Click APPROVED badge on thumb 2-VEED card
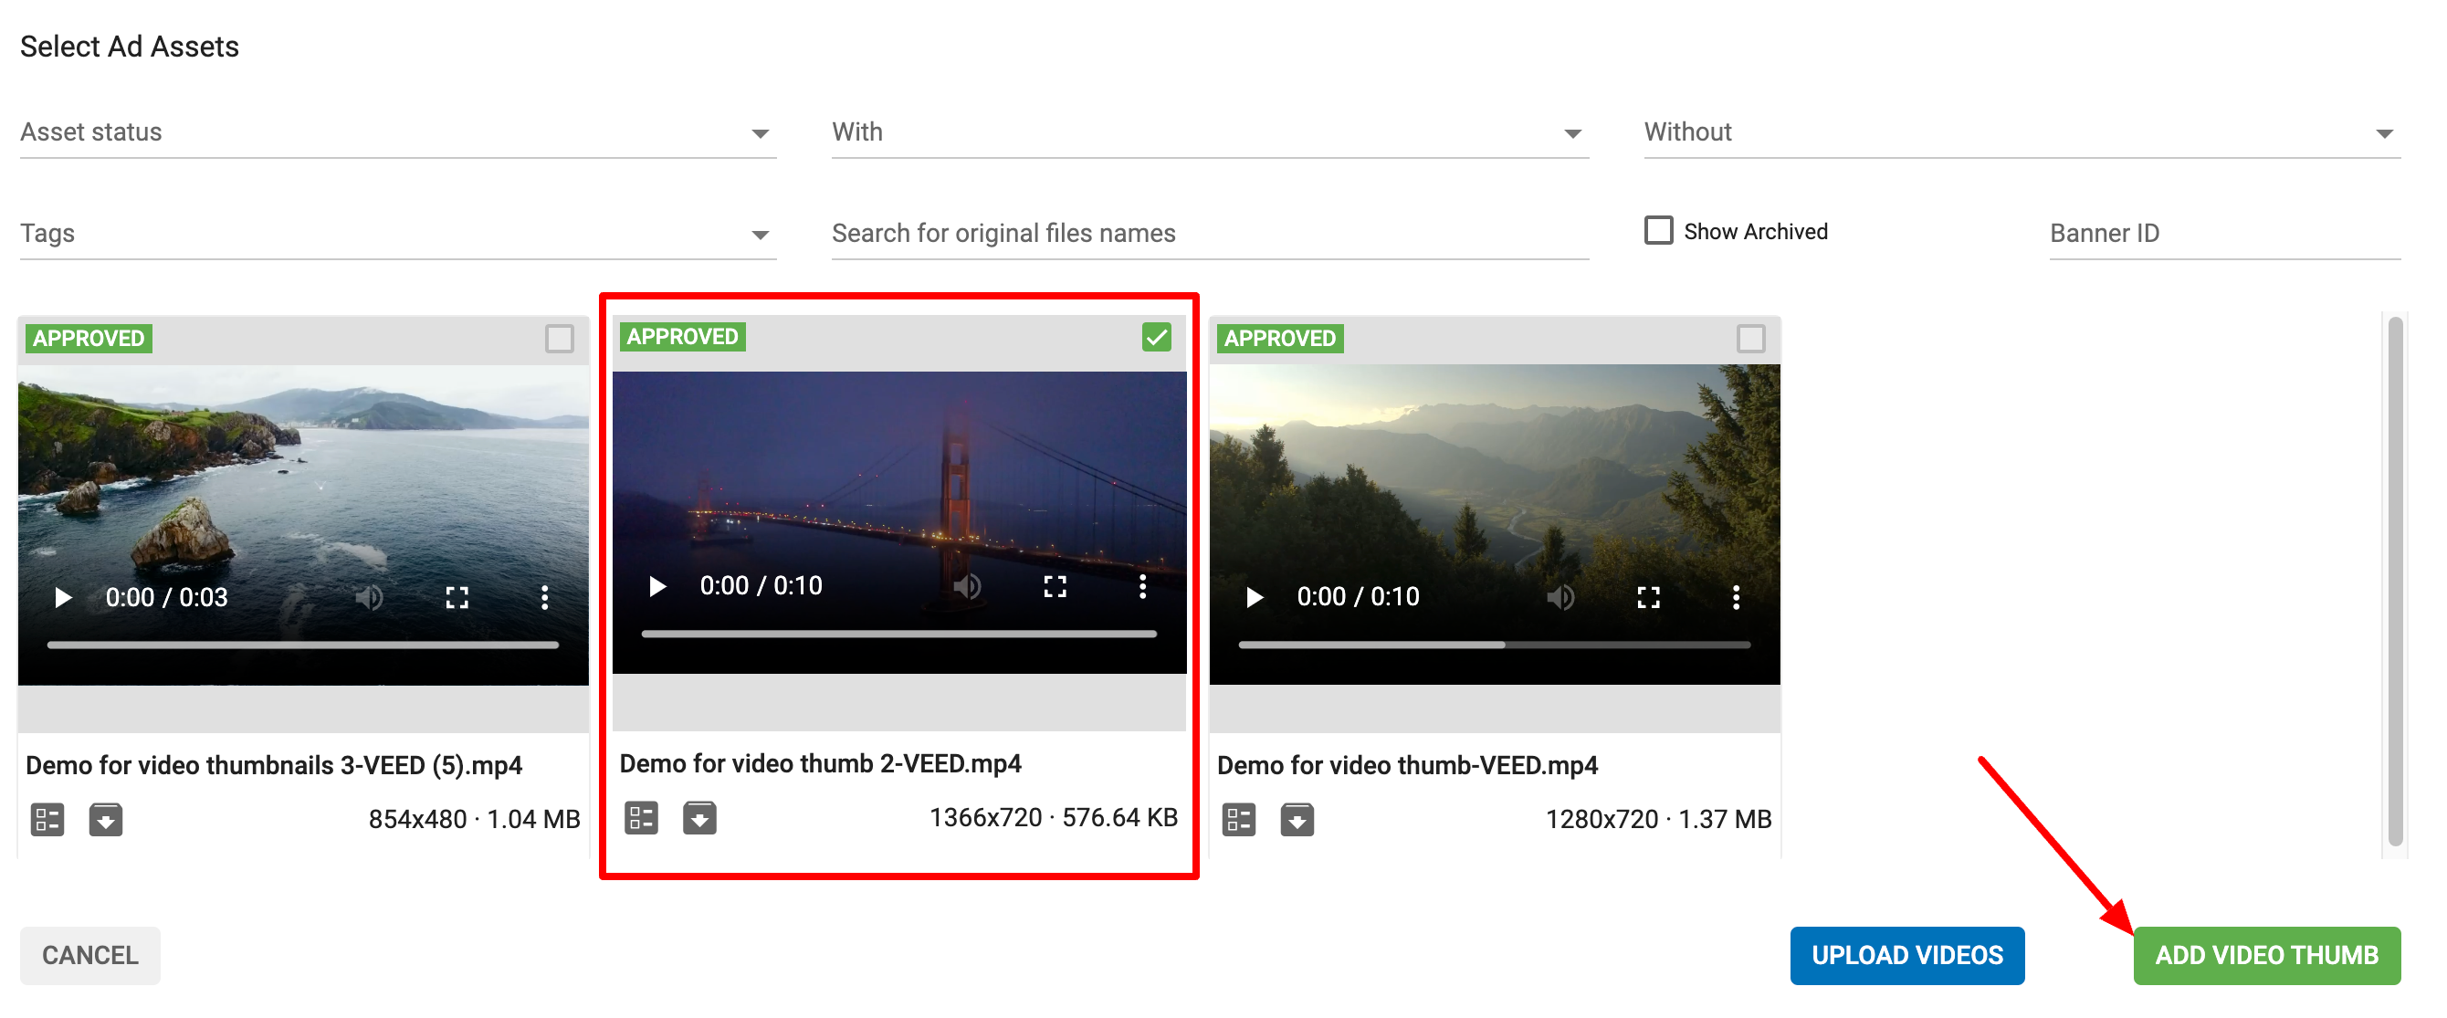Image resolution: width=2447 pixels, height=1018 pixels. (682, 336)
